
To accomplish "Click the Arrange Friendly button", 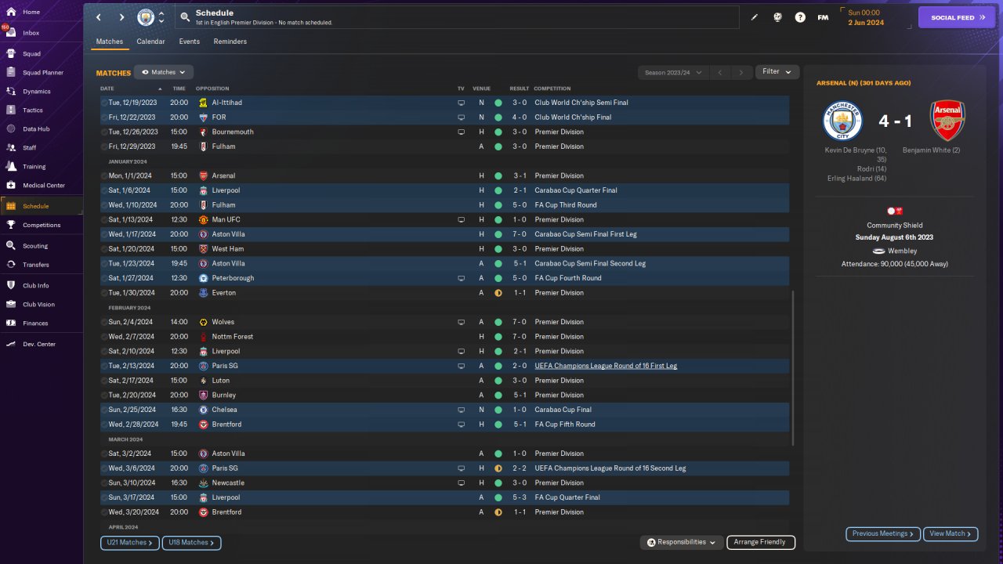I will 760,542.
